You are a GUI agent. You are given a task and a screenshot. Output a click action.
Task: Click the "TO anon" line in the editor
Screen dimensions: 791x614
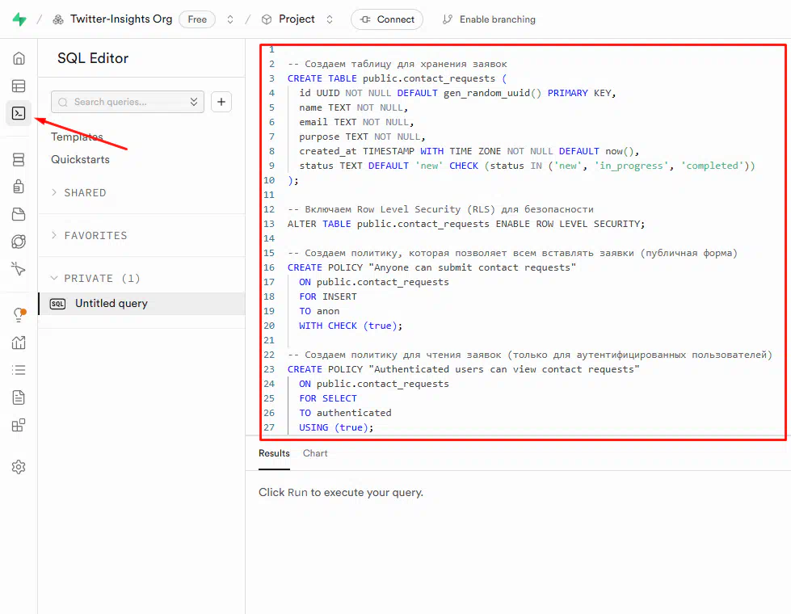[x=319, y=311]
